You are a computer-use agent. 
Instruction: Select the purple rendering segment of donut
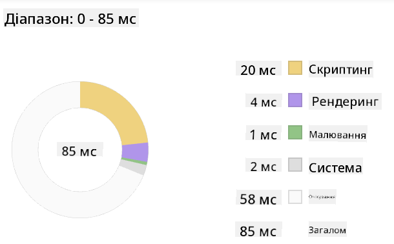pyautogui.click(x=135, y=152)
